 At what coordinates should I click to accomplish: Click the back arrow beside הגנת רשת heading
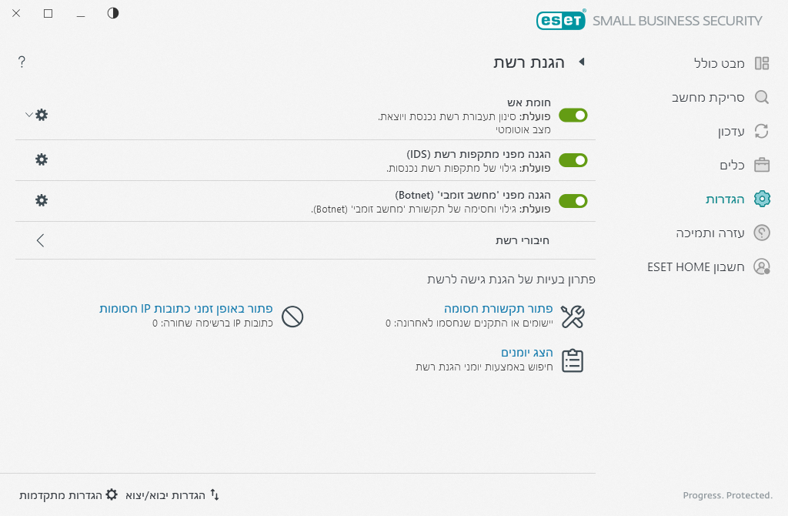coord(582,62)
